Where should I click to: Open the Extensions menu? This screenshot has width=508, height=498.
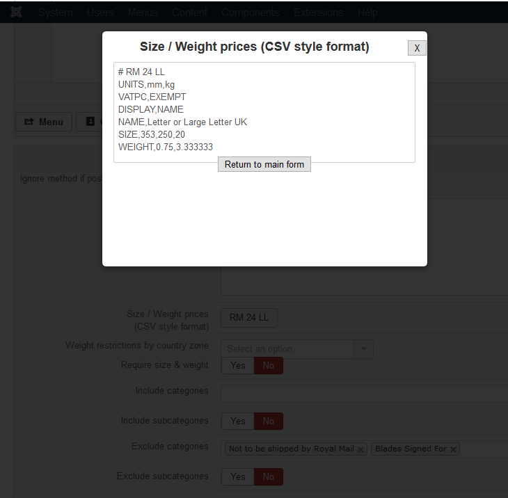pos(319,13)
